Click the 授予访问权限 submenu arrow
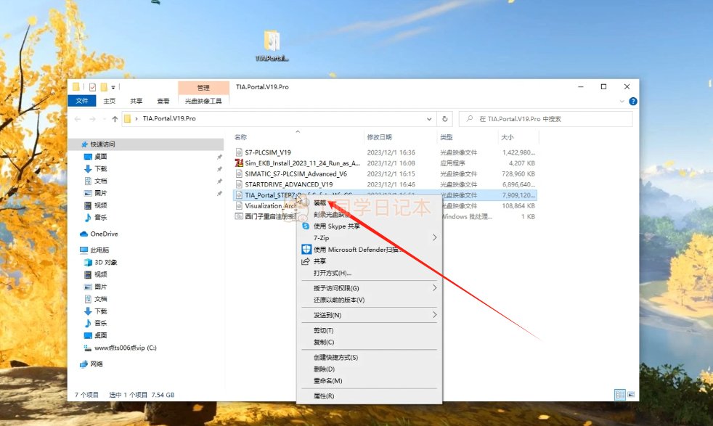Screen dimensions: 713x426 435,288
